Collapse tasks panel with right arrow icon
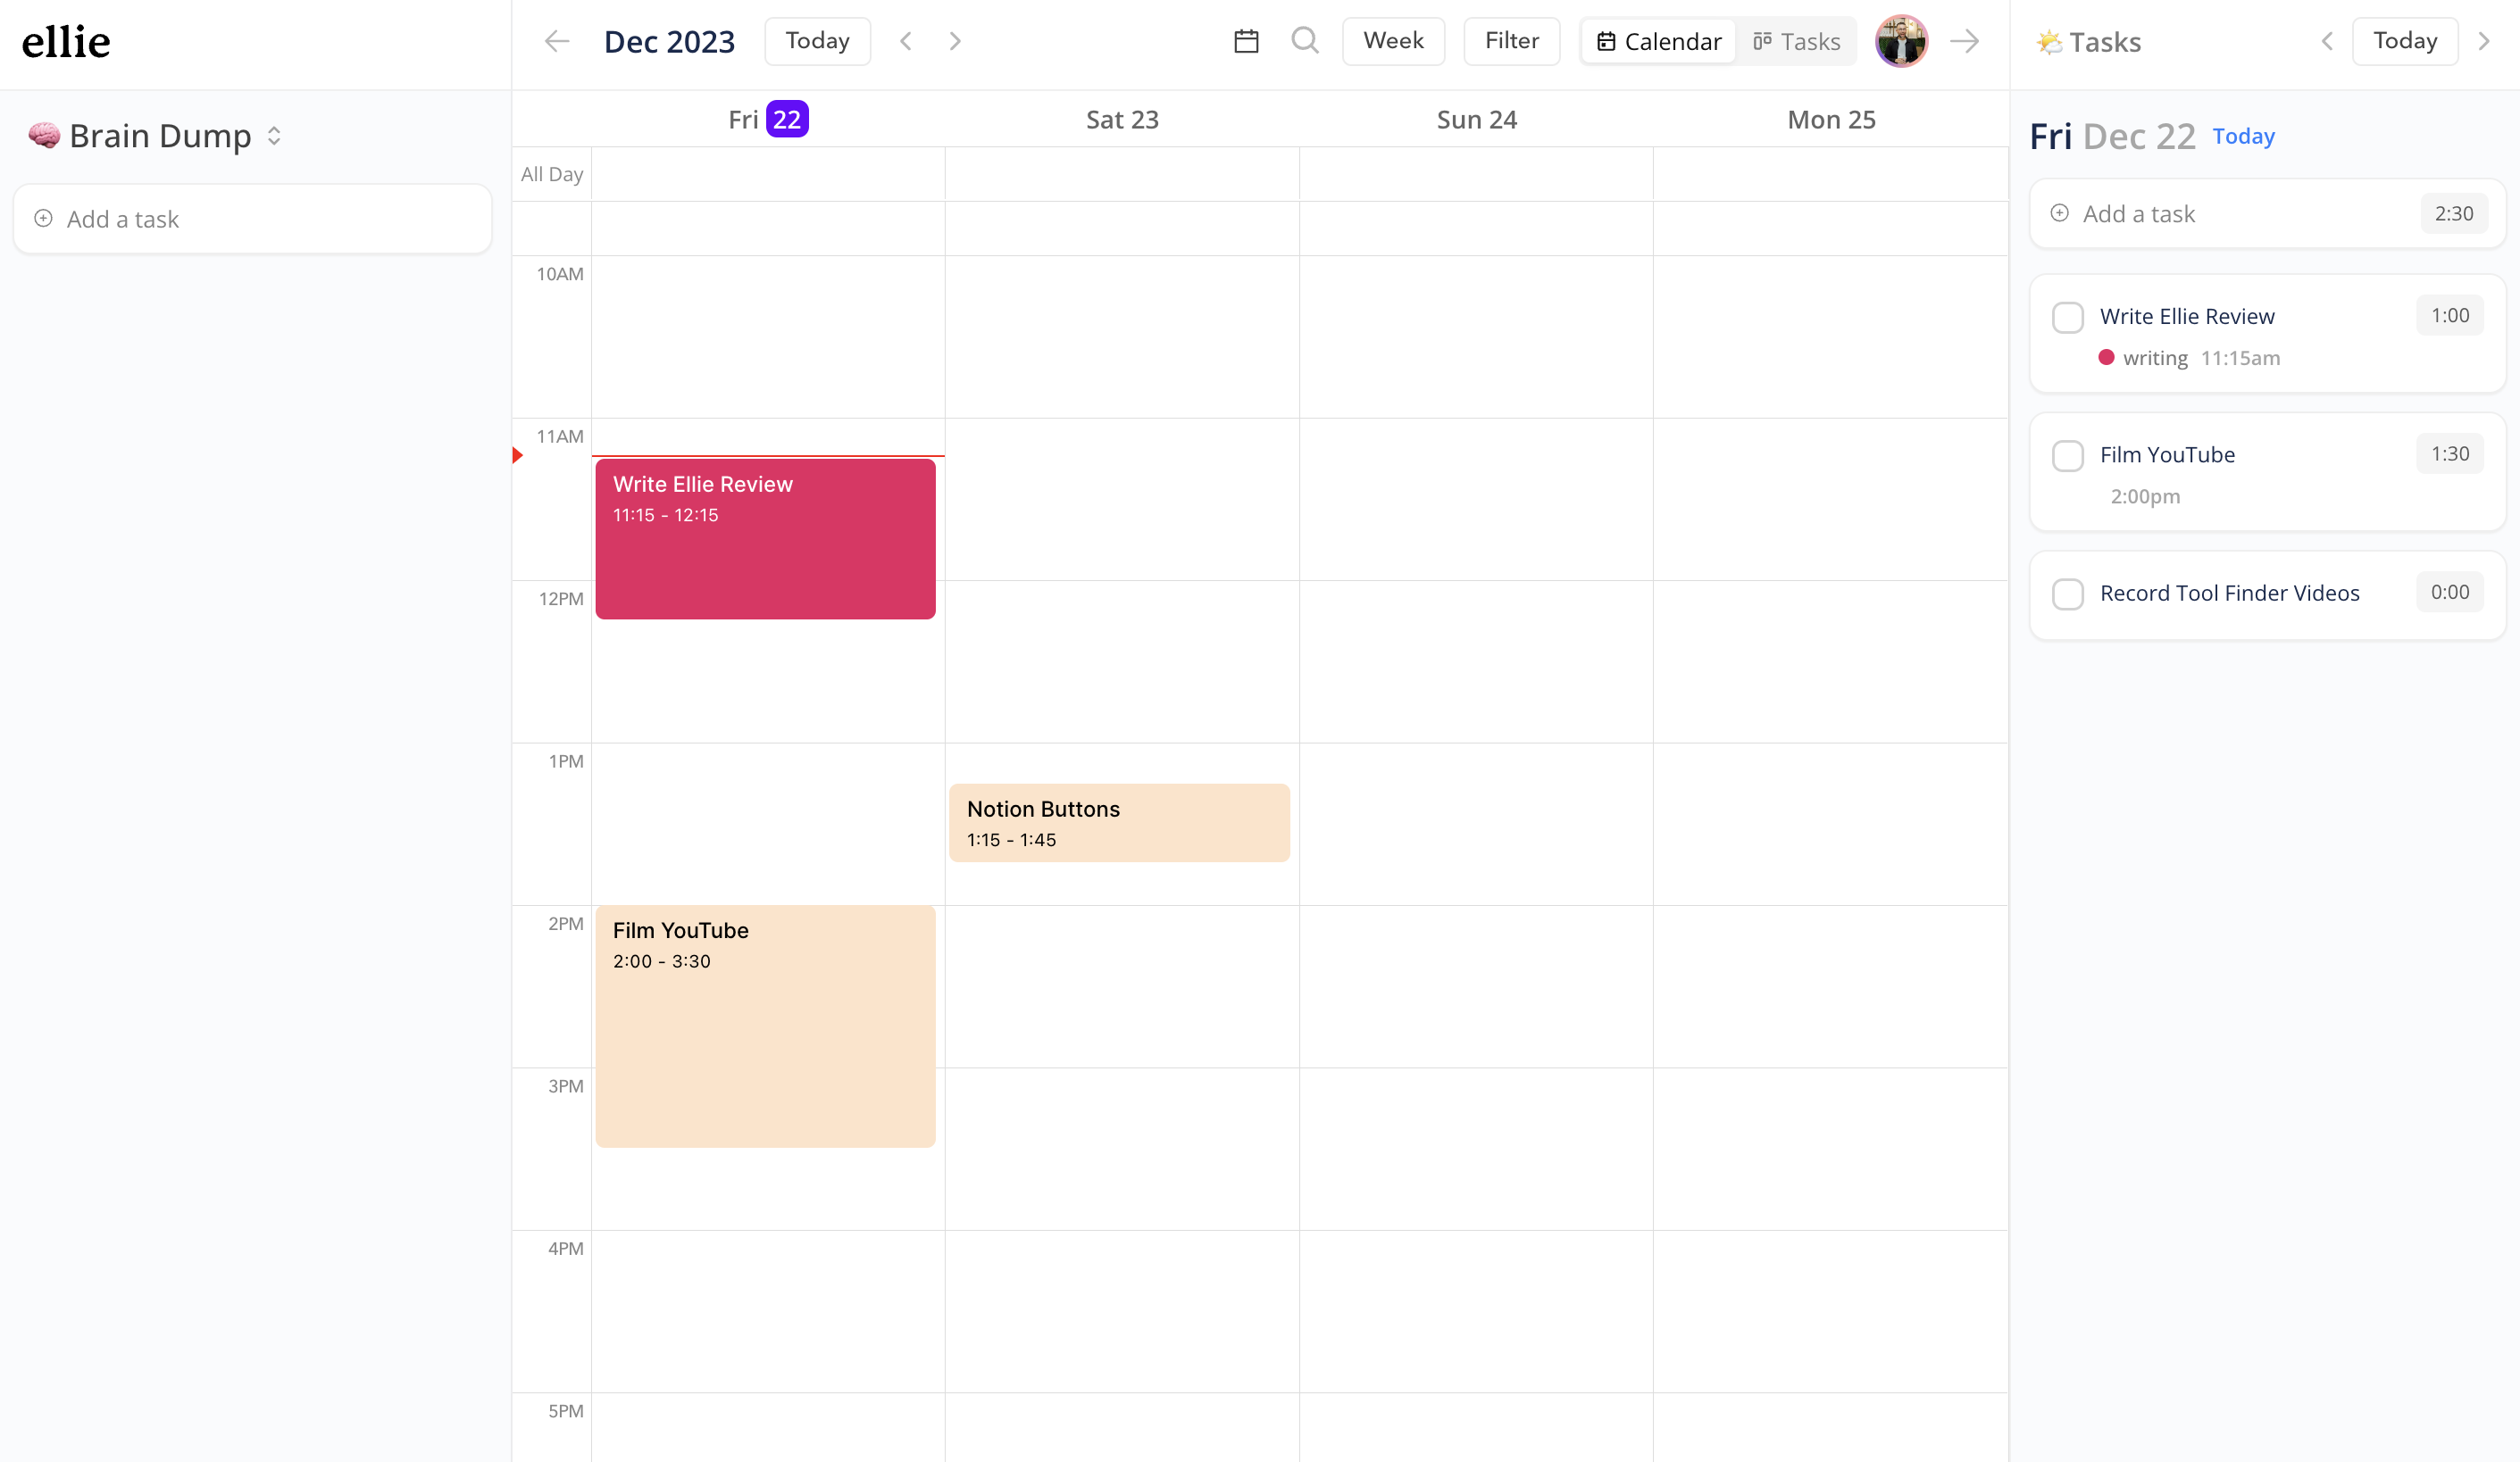Screen dimensions: 2520x1462 1965,41
